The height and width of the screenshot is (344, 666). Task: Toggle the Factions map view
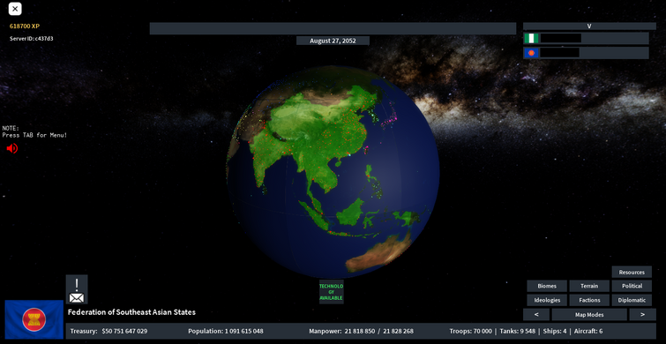point(589,300)
